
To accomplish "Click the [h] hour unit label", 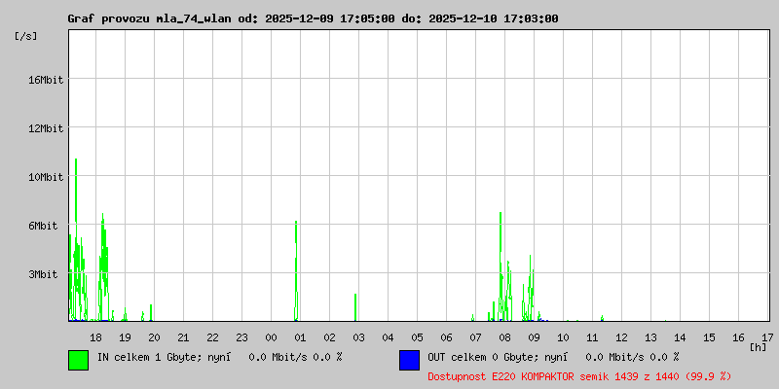I will click(x=759, y=347).
